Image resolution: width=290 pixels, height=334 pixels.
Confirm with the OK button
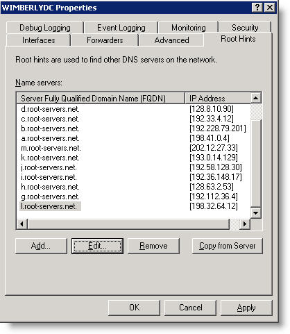pos(134,308)
